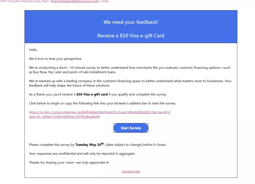Click the Unsubscribe link at the bottom
The height and width of the screenshot is (184, 255).
click(x=131, y=171)
